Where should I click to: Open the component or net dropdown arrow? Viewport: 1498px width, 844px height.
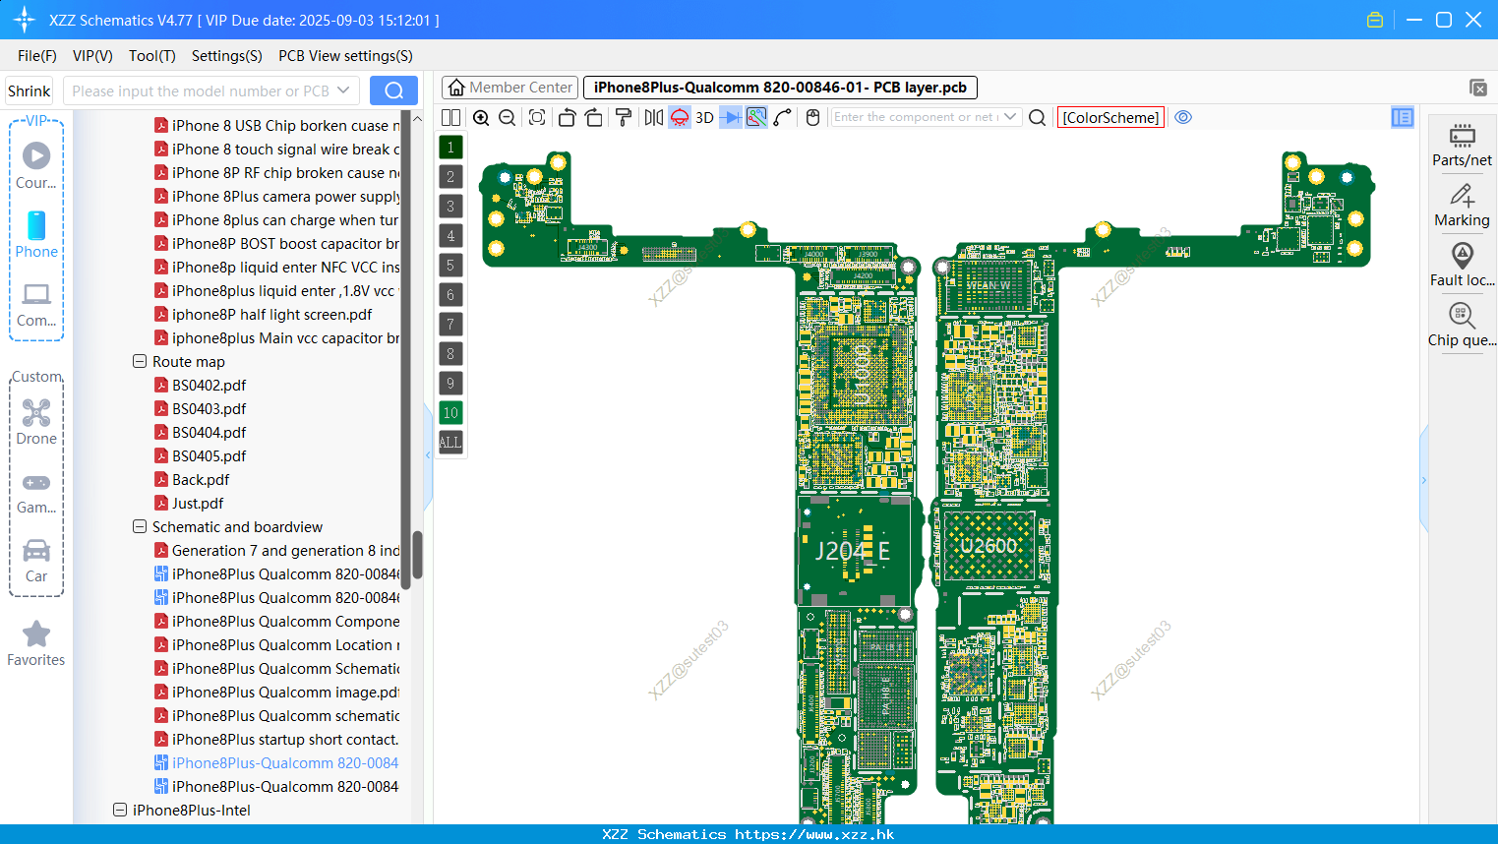pos(1010,117)
